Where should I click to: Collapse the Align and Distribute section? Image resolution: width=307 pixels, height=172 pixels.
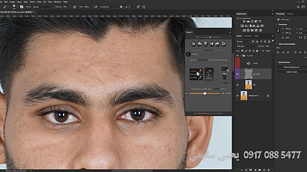pyautogui.click(x=277, y=44)
